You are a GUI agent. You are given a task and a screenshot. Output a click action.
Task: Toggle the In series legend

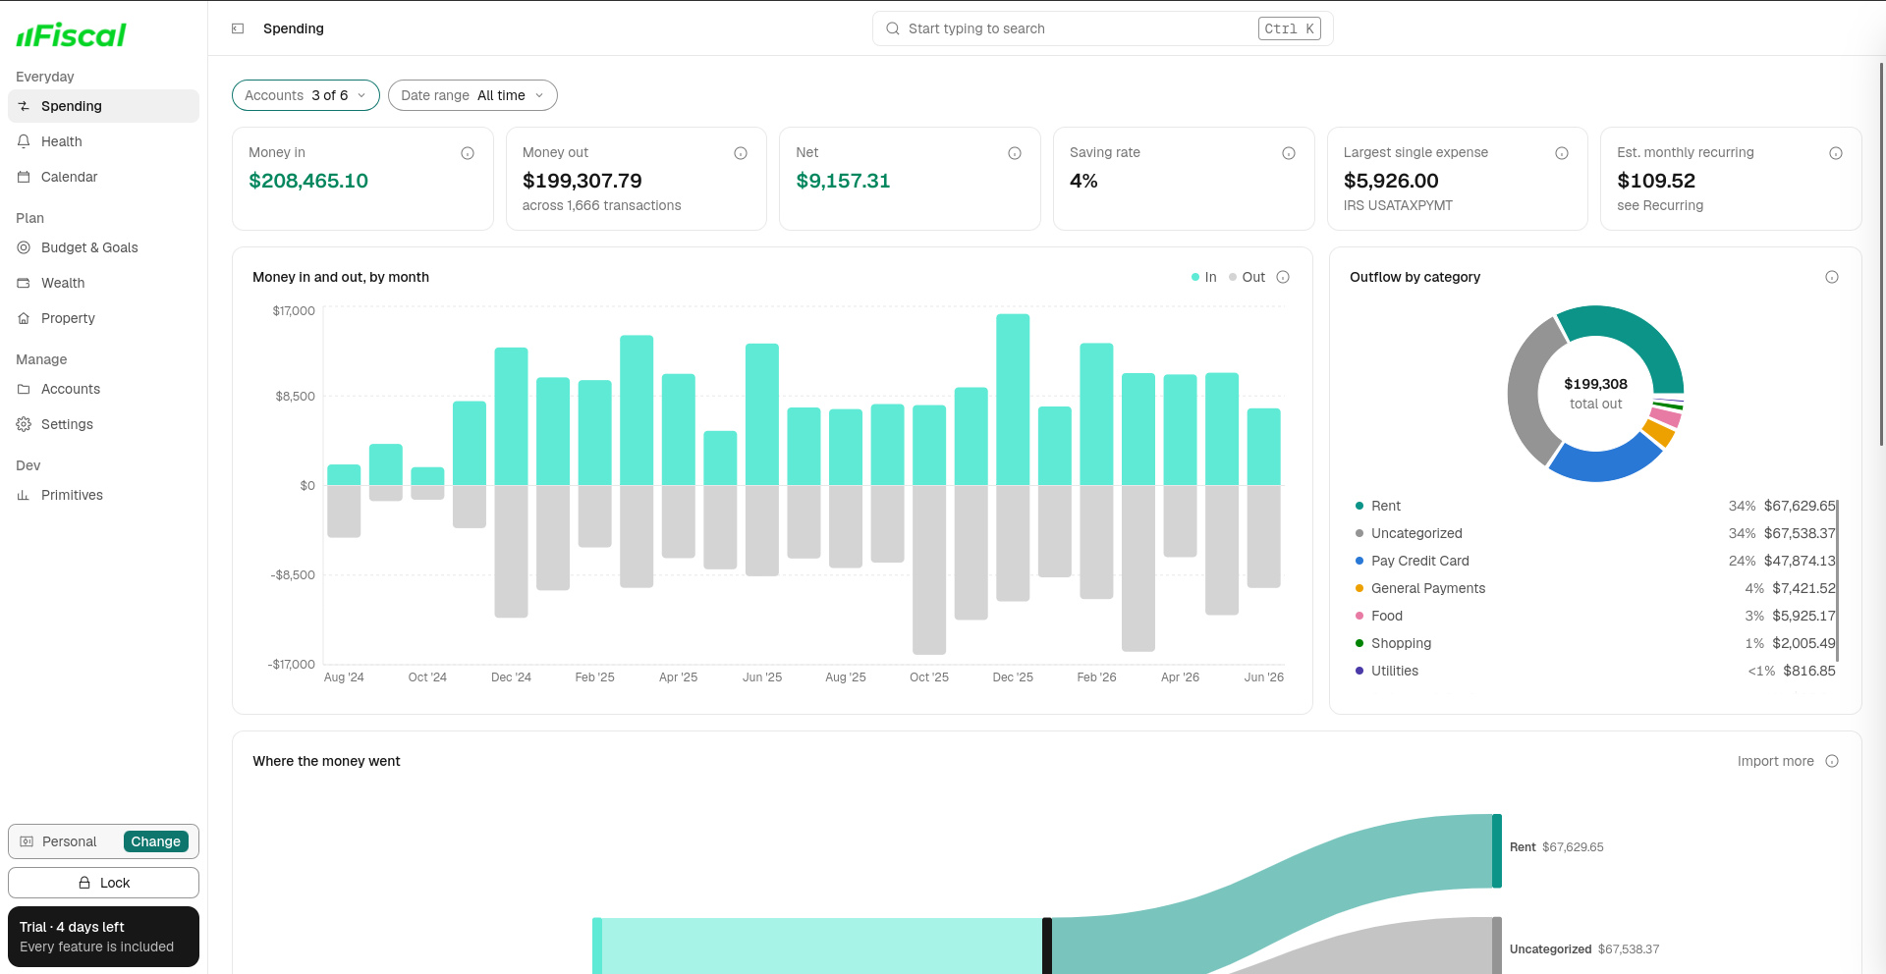click(1204, 277)
